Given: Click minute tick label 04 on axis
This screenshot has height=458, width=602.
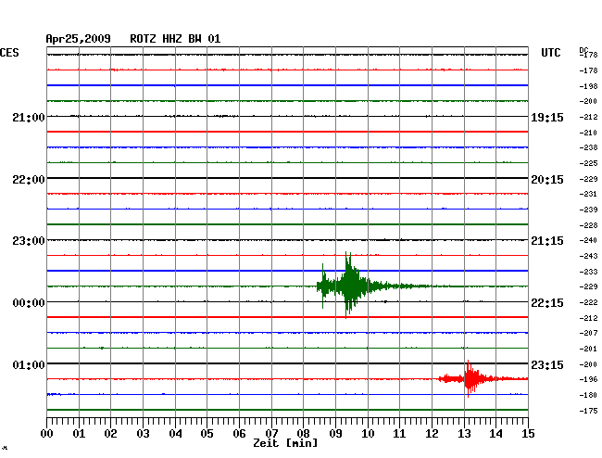Looking at the screenshot, I should point(175,434).
